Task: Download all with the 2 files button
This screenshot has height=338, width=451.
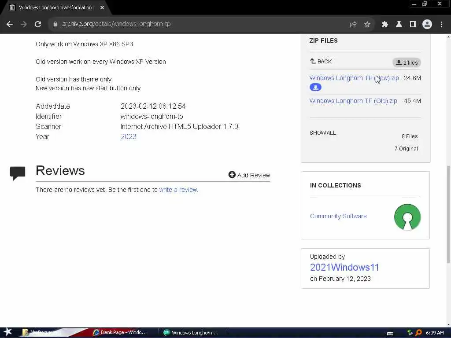Action: tap(407, 62)
